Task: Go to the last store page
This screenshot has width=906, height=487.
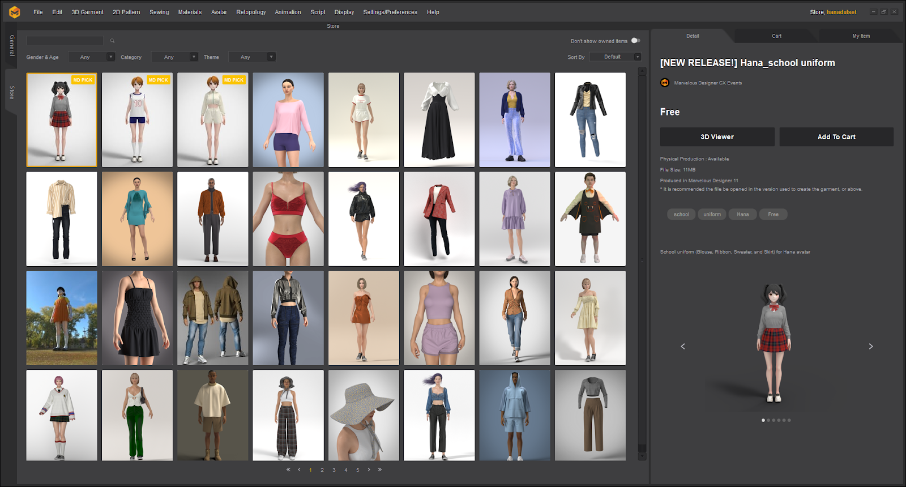Action: 380,469
